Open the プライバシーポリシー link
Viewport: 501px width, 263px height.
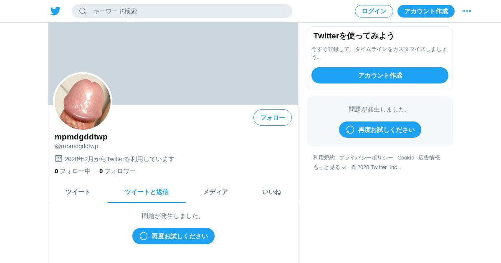coord(366,158)
